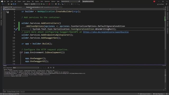The image size is (169, 95).
Task: Open the project navigation dropdown above the editor
Action: [30, 9]
